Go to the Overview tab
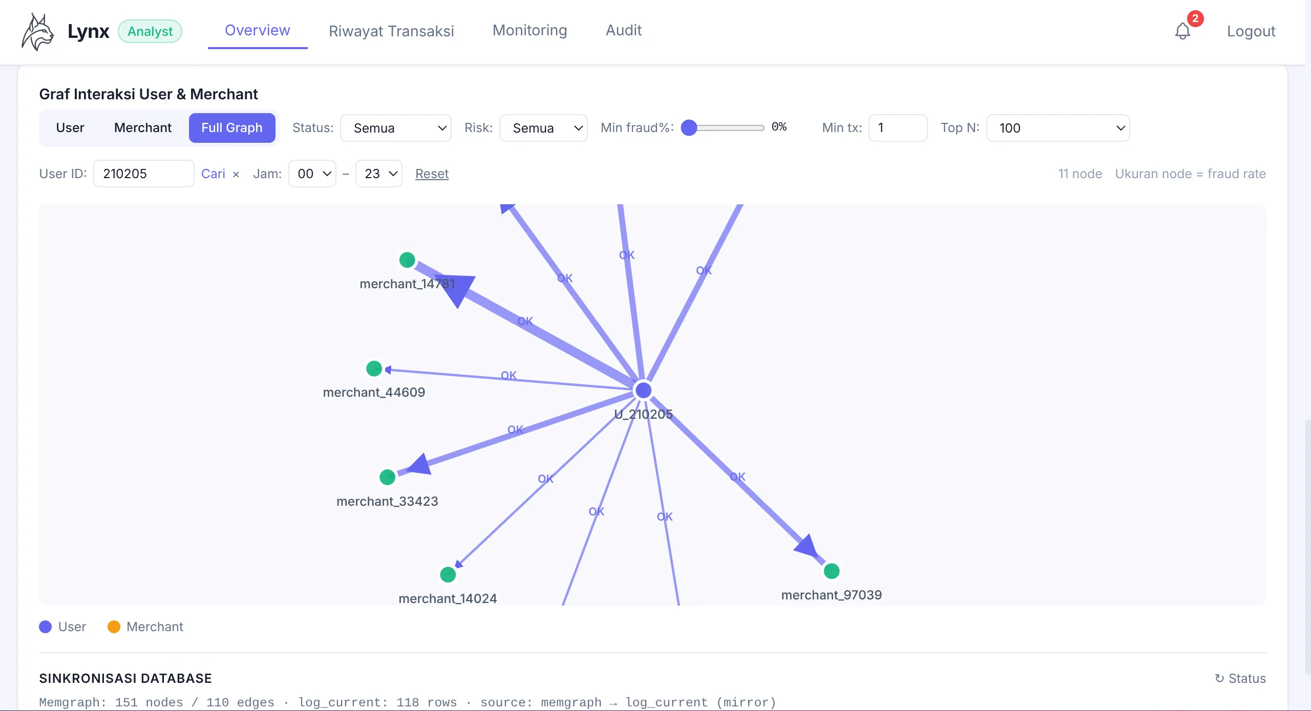1311x711 pixels. click(258, 30)
